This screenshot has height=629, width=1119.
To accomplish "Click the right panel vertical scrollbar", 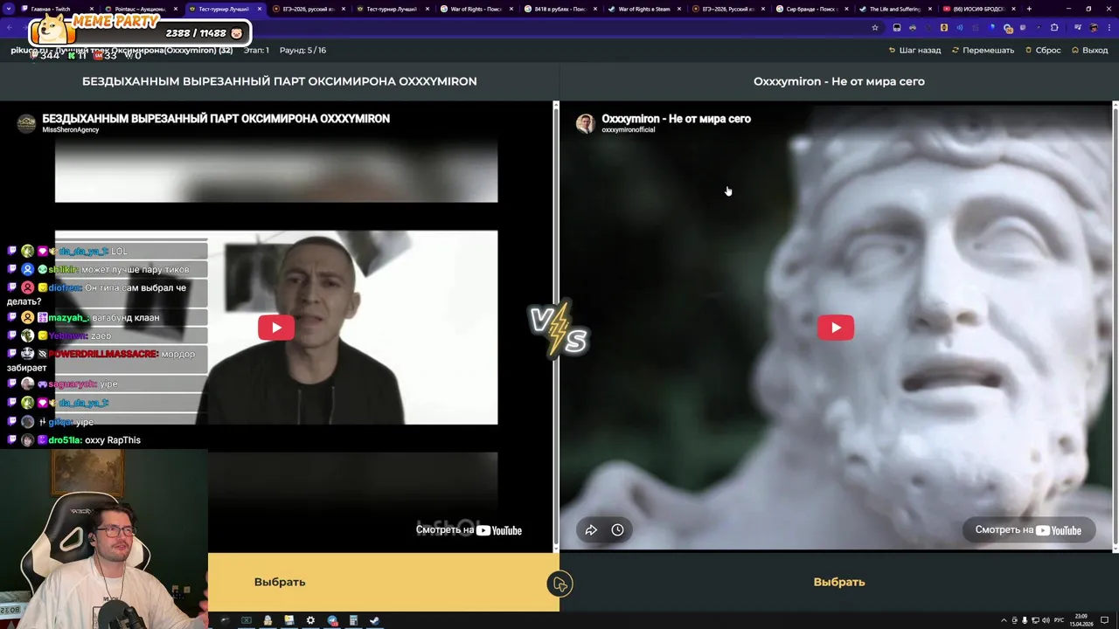I will click(x=1115, y=326).
